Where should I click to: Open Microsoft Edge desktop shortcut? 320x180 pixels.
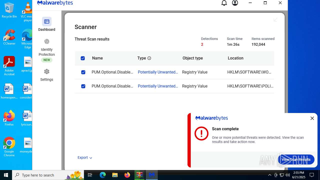pyautogui.click(x=27, y=39)
